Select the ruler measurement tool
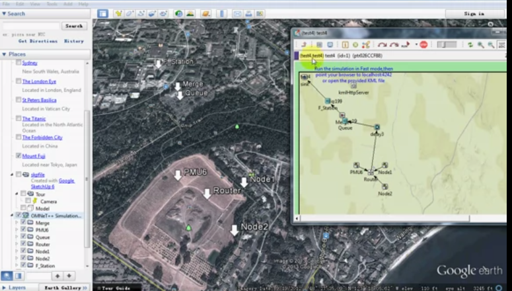The height and width of the screenshot is (291, 512). (222, 13)
